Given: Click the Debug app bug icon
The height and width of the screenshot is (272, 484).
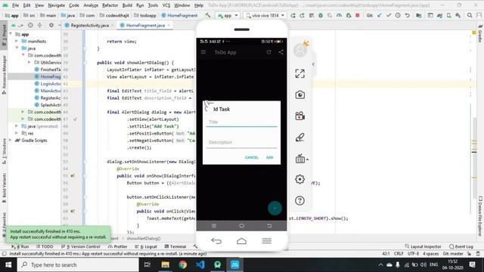Looking at the screenshot, I should click(x=321, y=15).
